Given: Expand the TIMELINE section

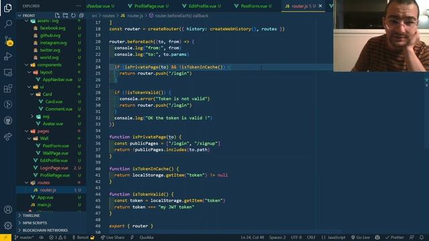Looking at the screenshot, I should [x=51, y=216].
